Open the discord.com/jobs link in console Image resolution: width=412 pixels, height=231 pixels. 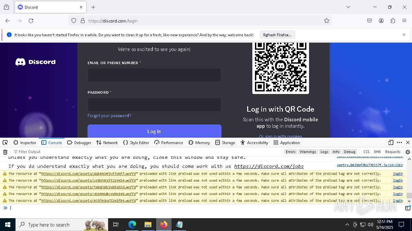click(x=269, y=166)
